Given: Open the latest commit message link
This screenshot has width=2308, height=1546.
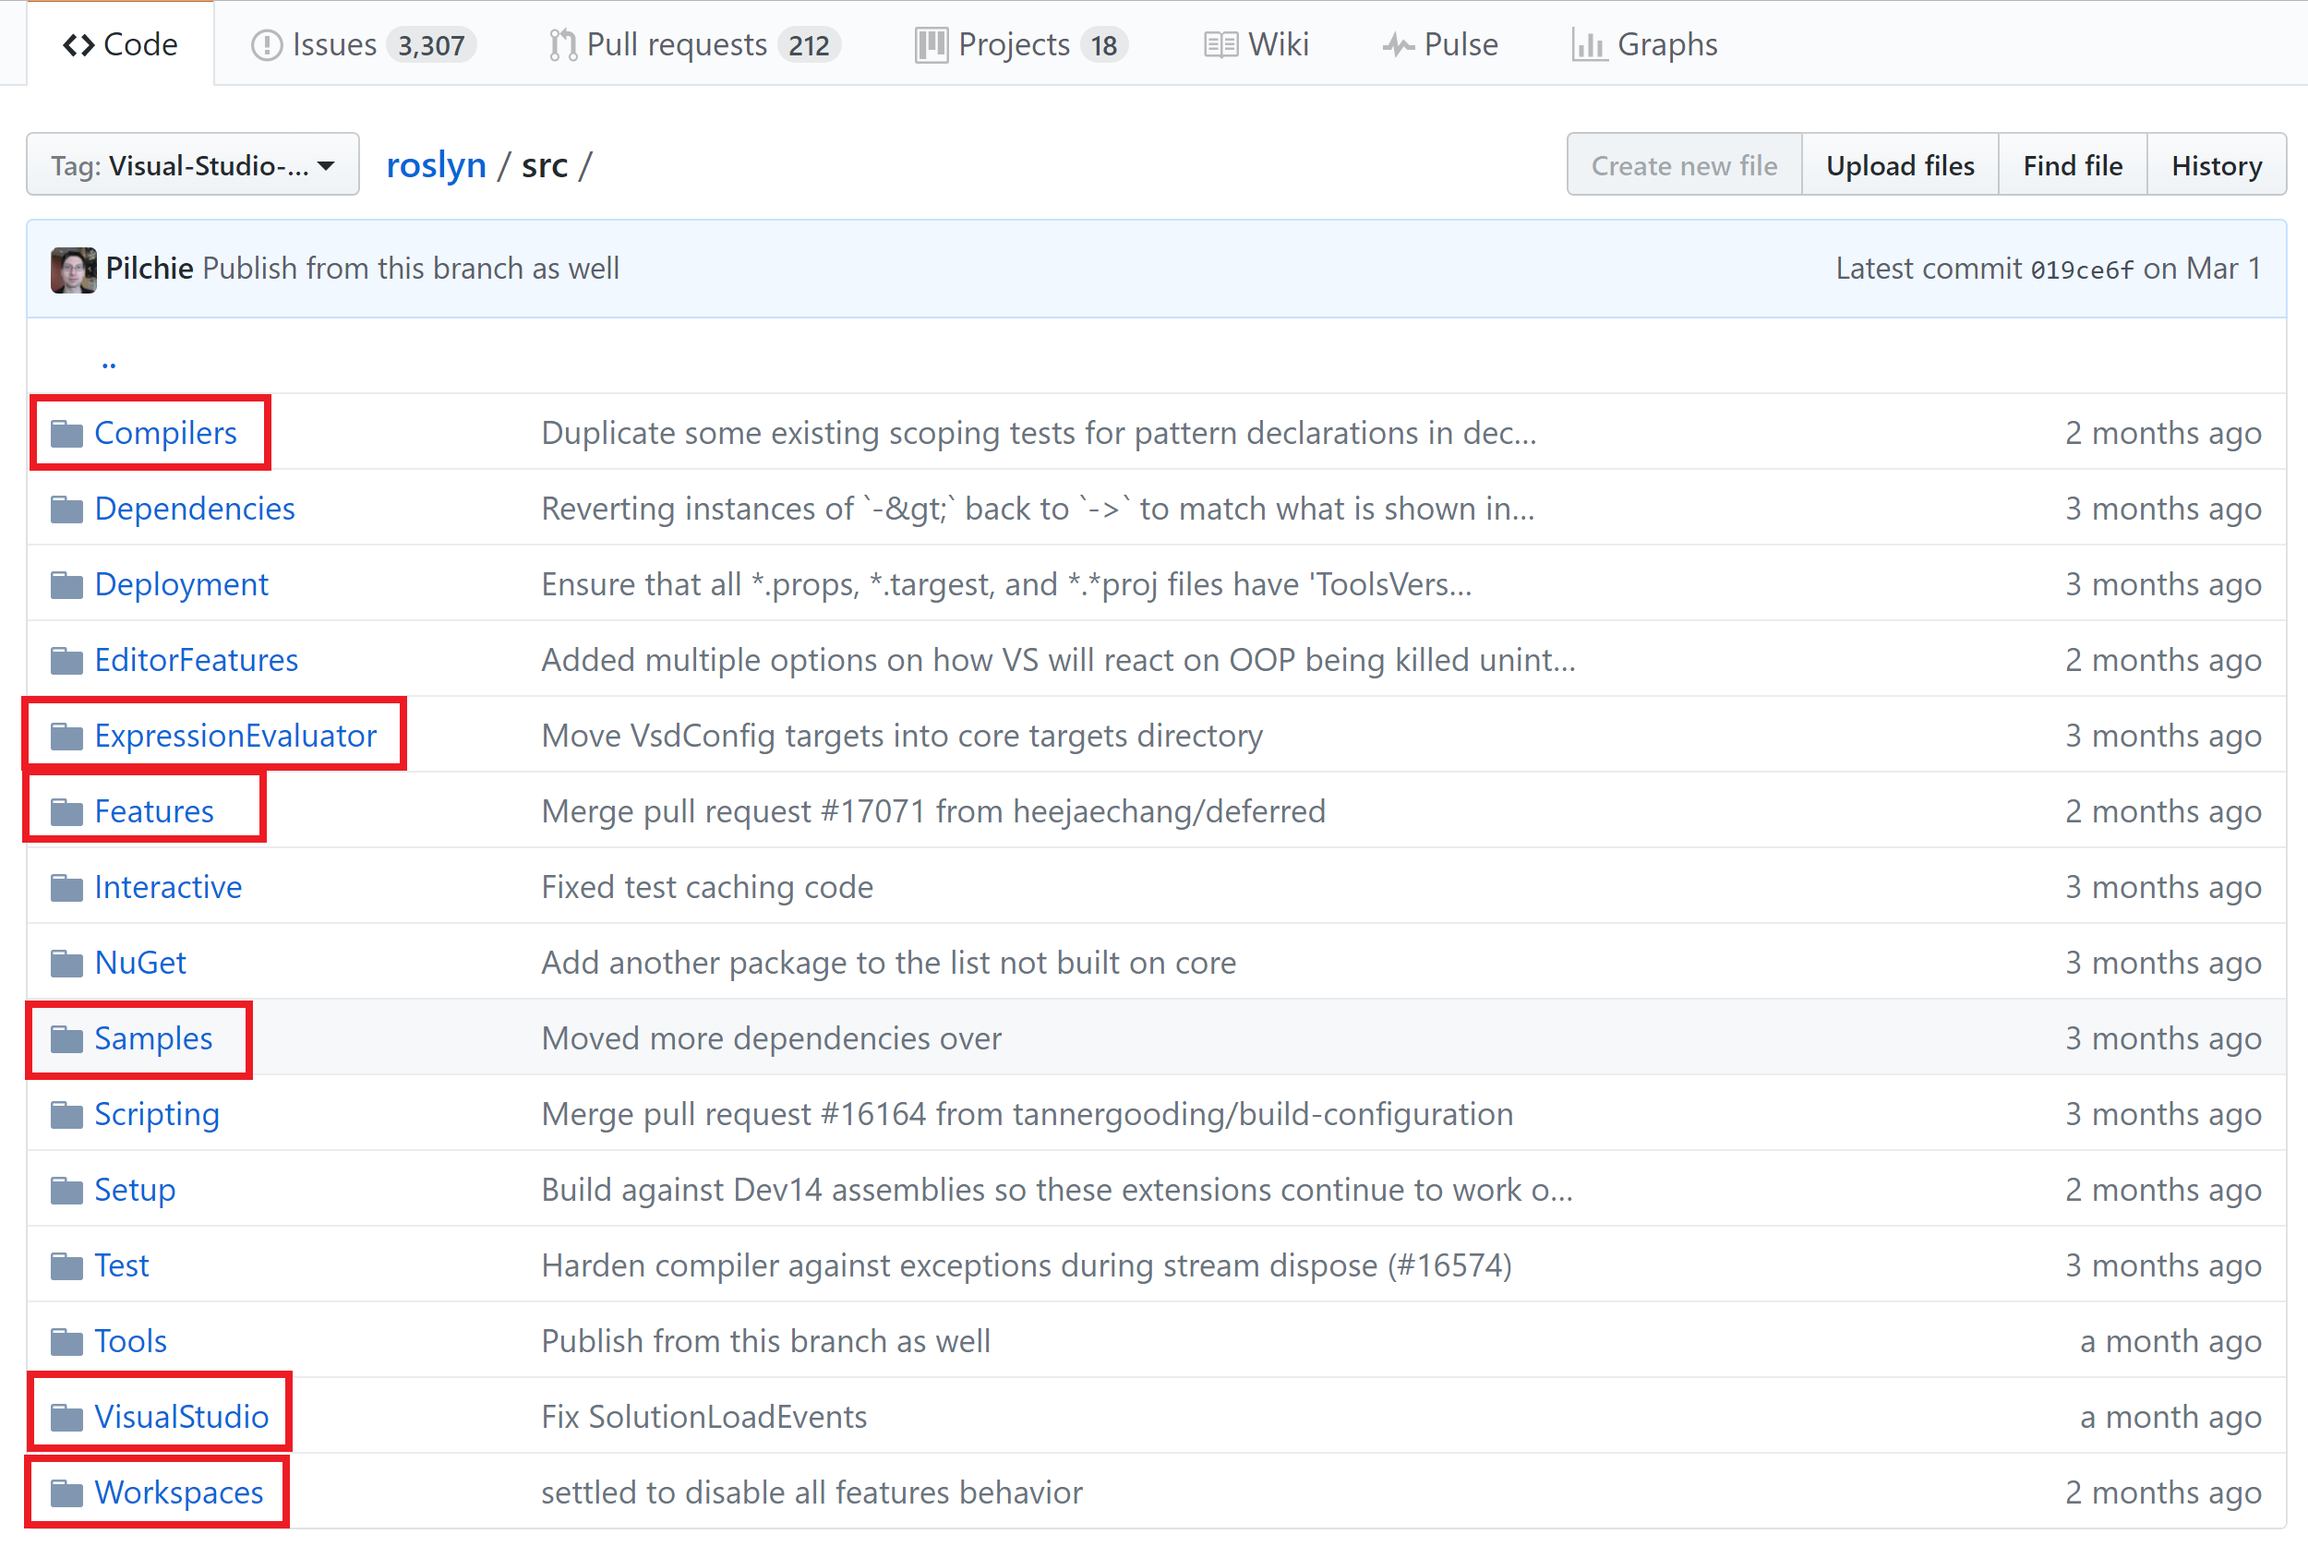Looking at the screenshot, I should 411,269.
